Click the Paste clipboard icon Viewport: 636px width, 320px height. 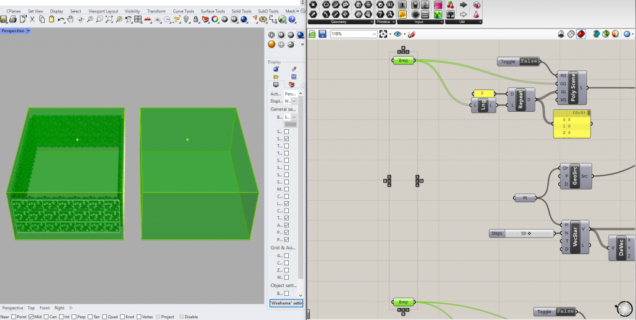pos(52,19)
